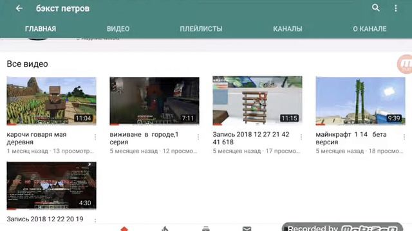Switch to the ГЛАВНАЯ tab
Screen dimensions: 412x231
click(x=41, y=29)
